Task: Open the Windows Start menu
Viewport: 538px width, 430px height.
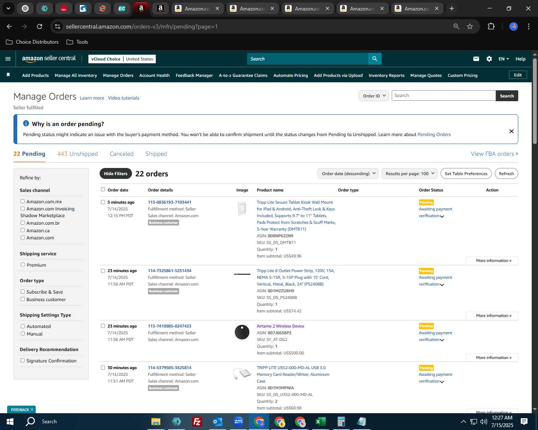Action: click(10, 422)
